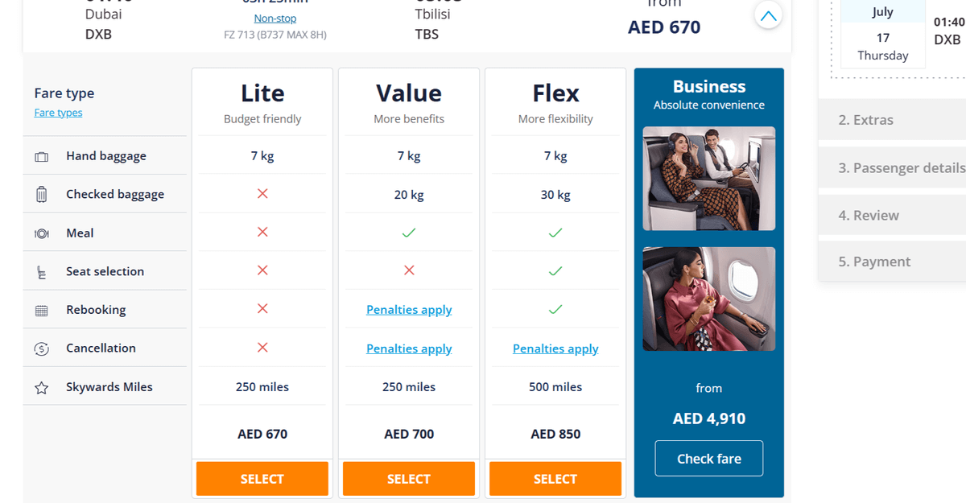The image size is (966, 503).
Task: Open the Fare types link
Action: pyautogui.click(x=58, y=113)
